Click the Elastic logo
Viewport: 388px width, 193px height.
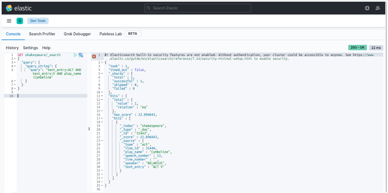pos(19,8)
